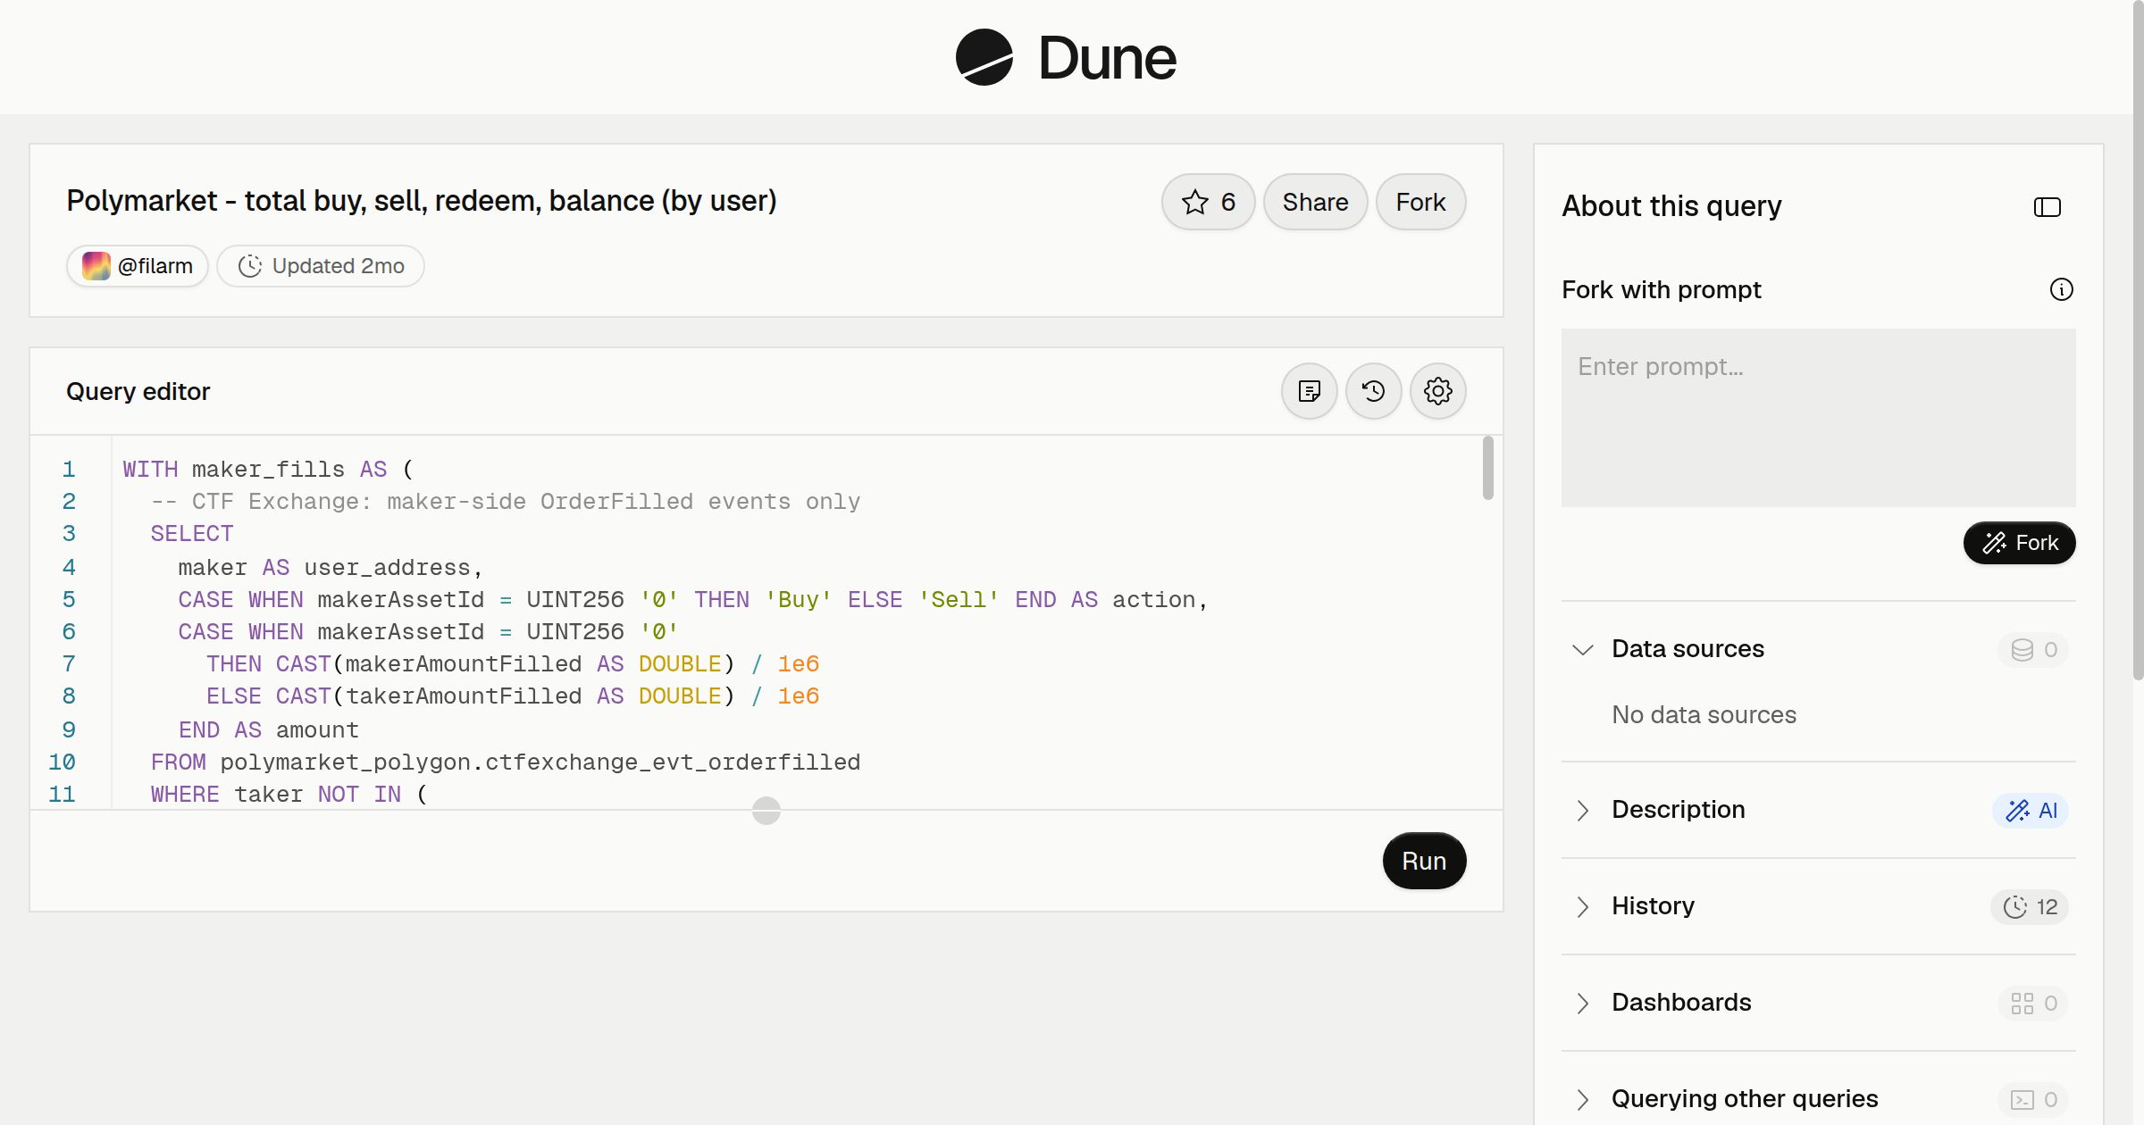Open query editor settings gear
Screen dimensions: 2144x1125
[x=1437, y=391]
